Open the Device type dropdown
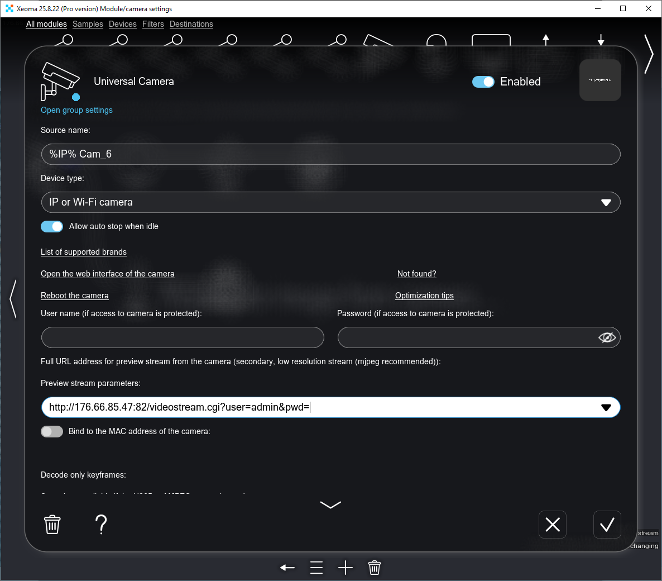Screen dimensions: 662x581 tap(606, 202)
